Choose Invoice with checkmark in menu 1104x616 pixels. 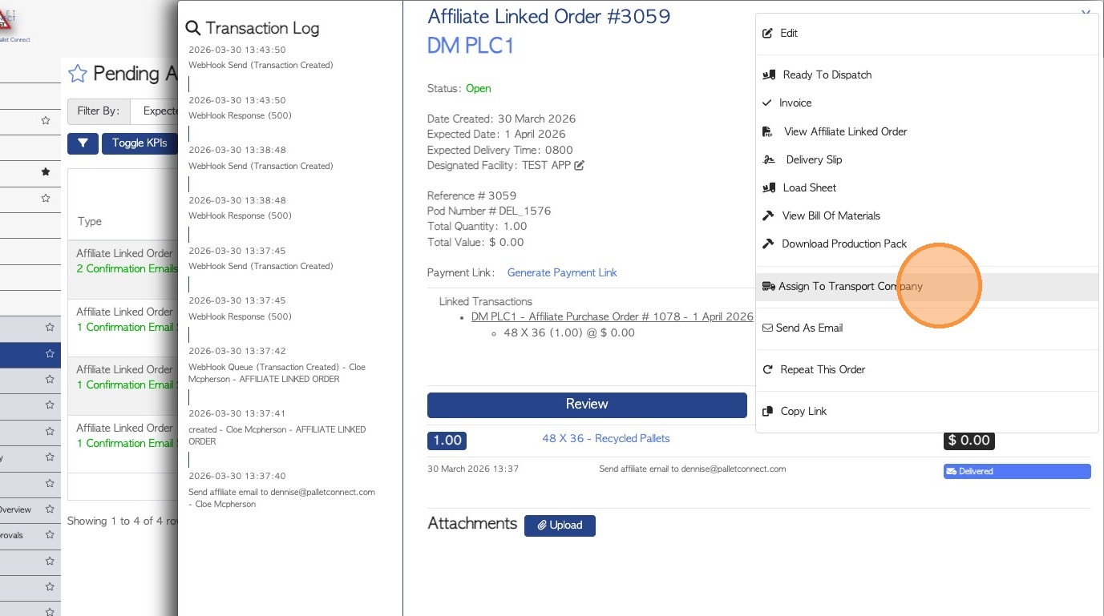[795, 103]
